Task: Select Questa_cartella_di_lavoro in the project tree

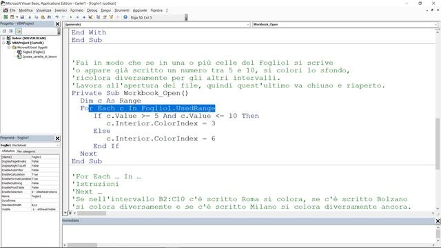Action: [39, 56]
